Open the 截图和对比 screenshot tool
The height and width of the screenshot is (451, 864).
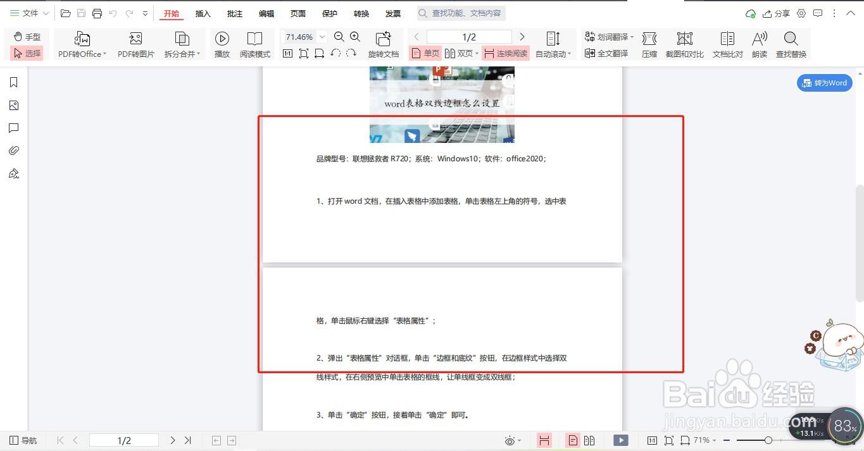(684, 44)
